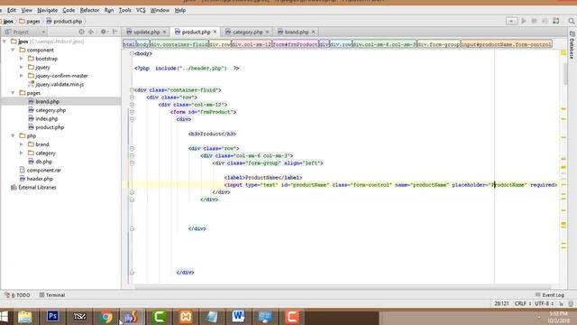Click the hide Project panel icon

(114, 32)
